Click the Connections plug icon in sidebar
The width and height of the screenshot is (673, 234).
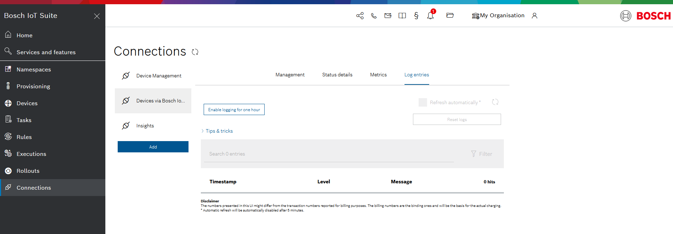8,187
